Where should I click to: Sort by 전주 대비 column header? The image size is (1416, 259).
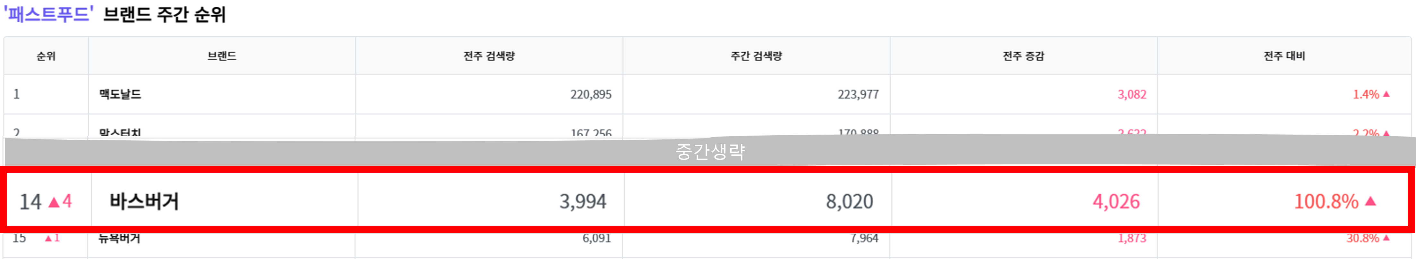tap(1284, 56)
